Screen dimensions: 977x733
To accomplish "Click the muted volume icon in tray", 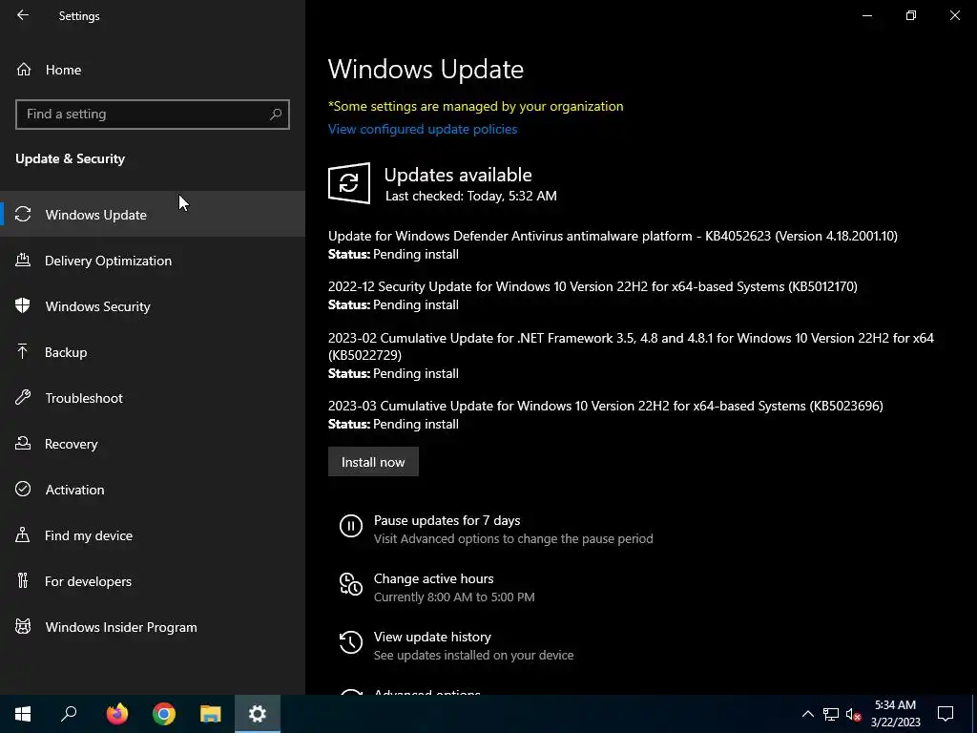I will coord(854,714).
